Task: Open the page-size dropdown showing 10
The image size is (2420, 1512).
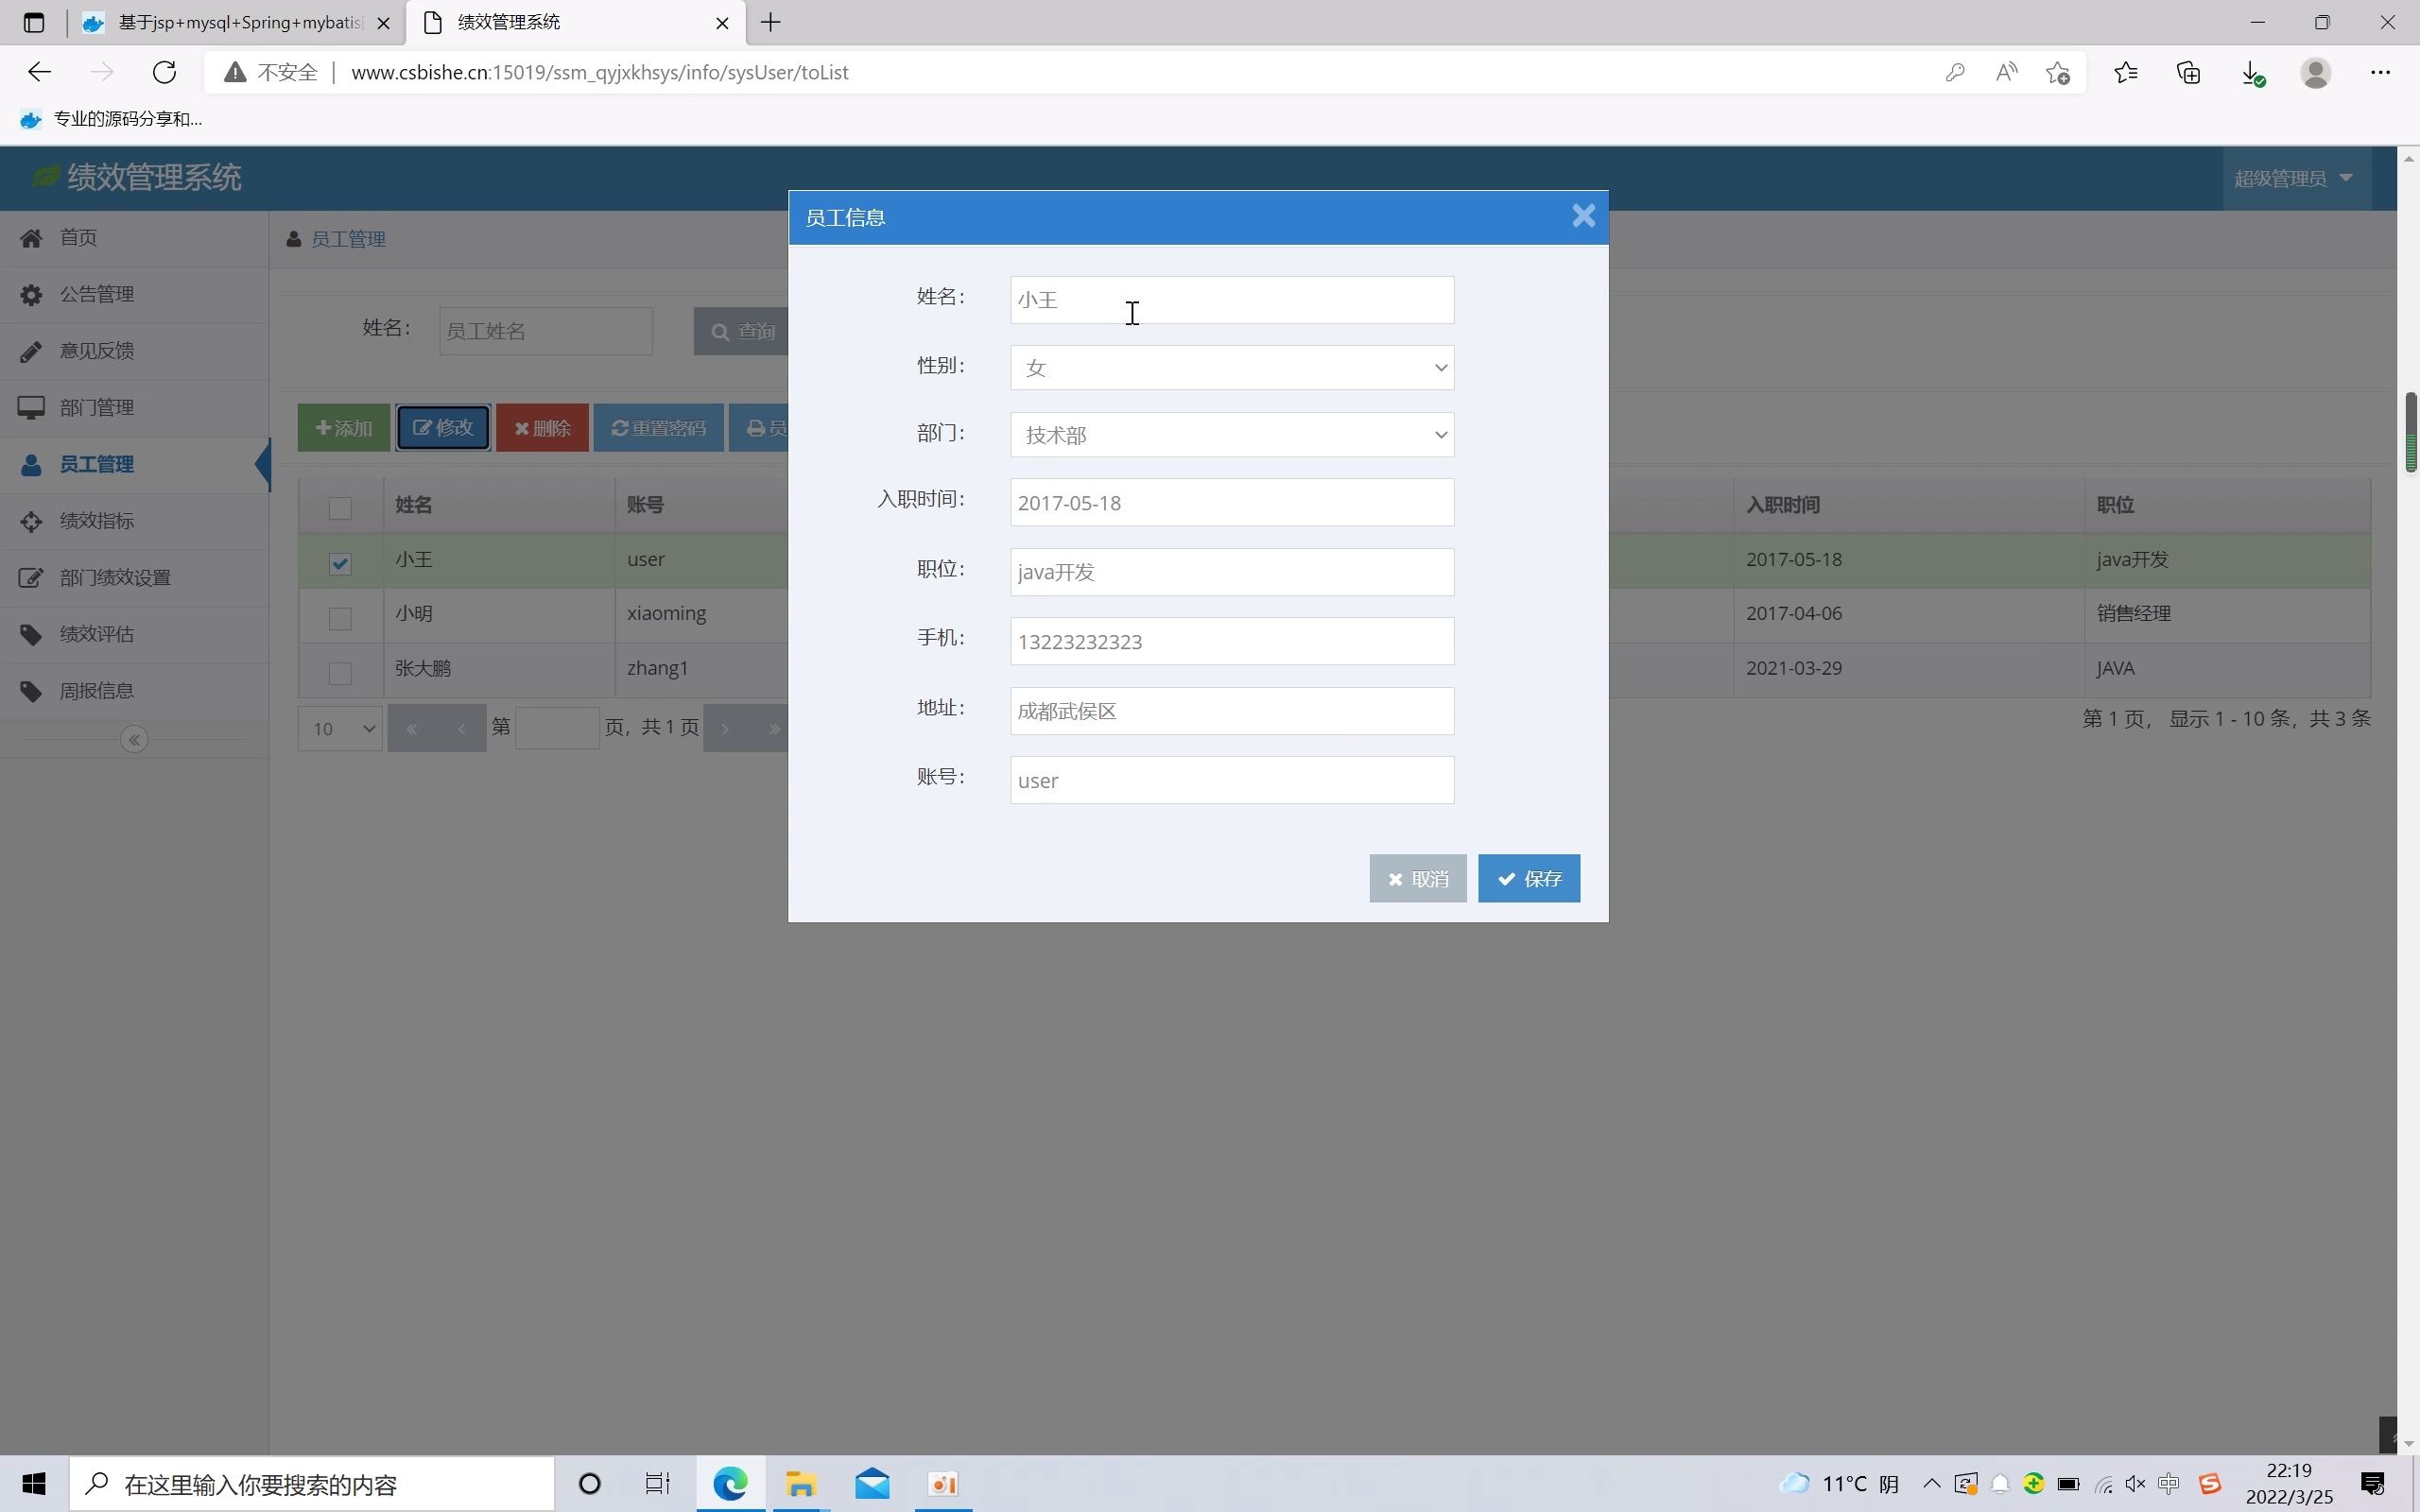Action: [x=340, y=728]
